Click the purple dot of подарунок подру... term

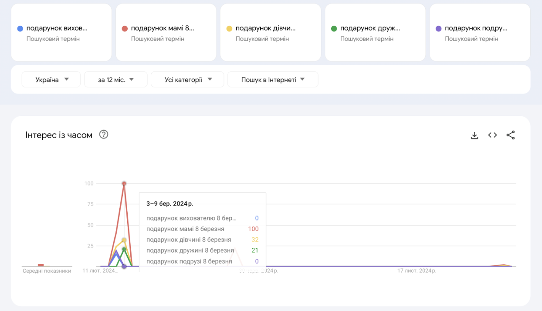[438, 29]
